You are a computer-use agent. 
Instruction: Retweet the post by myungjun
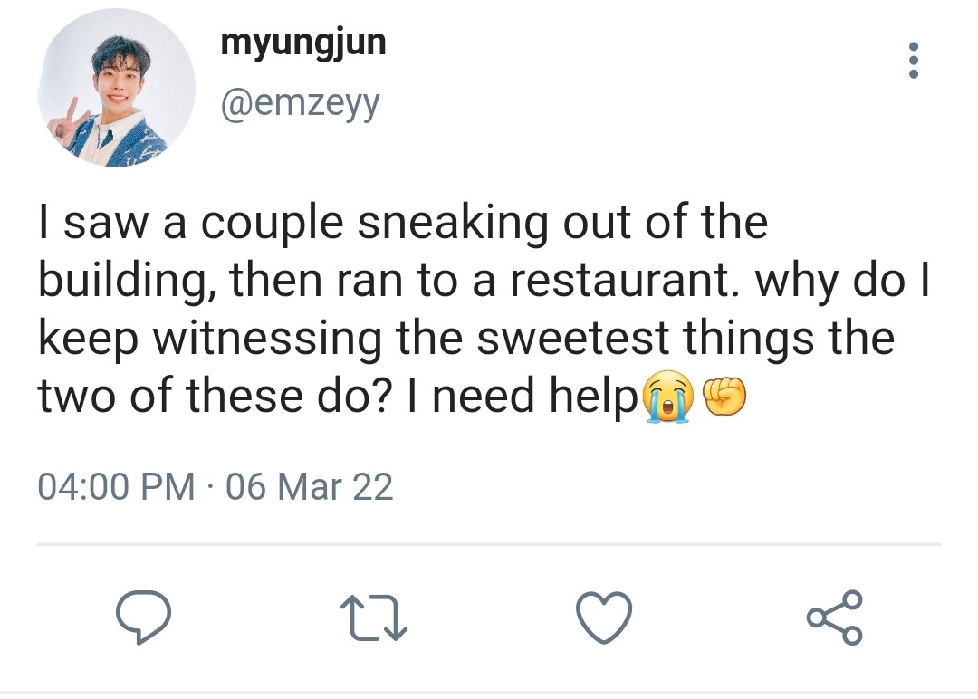tap(374, 618)
